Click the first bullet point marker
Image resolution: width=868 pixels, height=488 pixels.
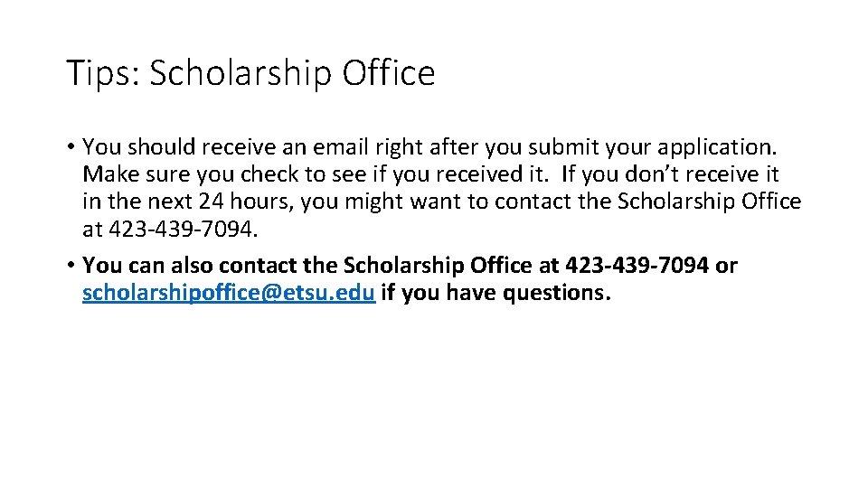coord(70,146)
